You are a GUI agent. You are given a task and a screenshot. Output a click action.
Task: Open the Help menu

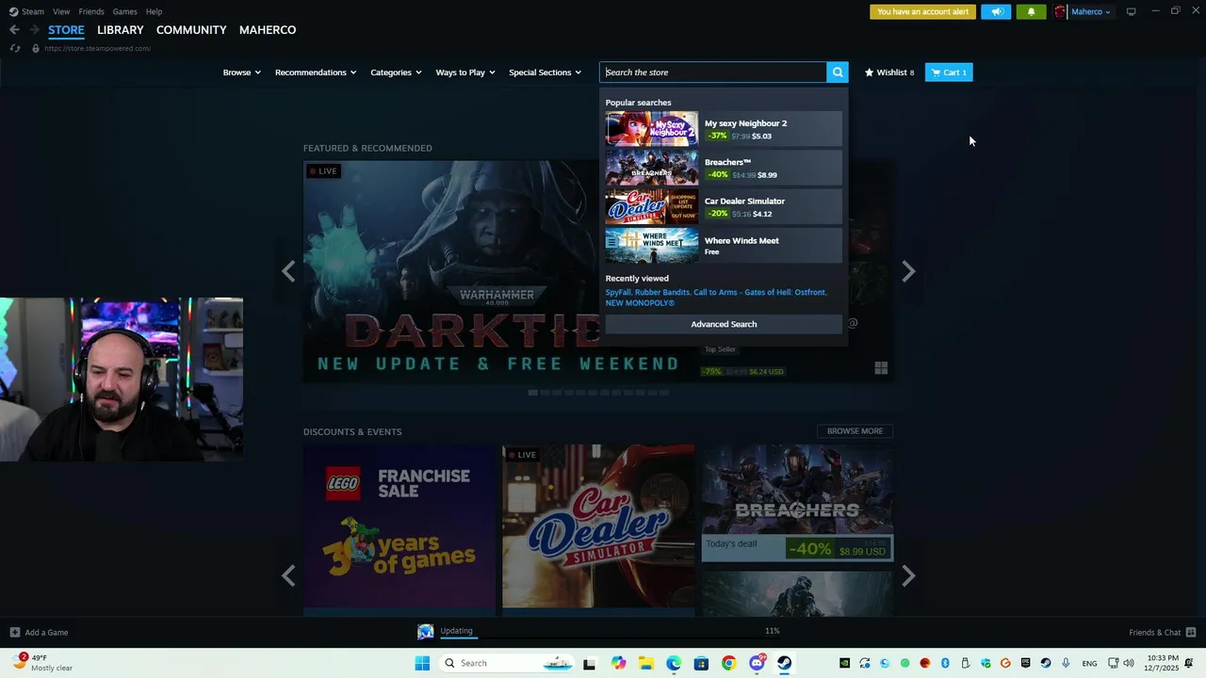[x=155, y=11]
